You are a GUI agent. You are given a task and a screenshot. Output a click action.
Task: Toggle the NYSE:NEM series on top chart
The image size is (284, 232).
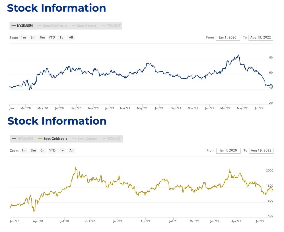[x=22, y=25]
